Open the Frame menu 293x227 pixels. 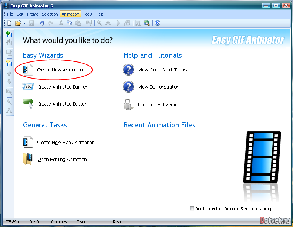[x=33, y=14]
